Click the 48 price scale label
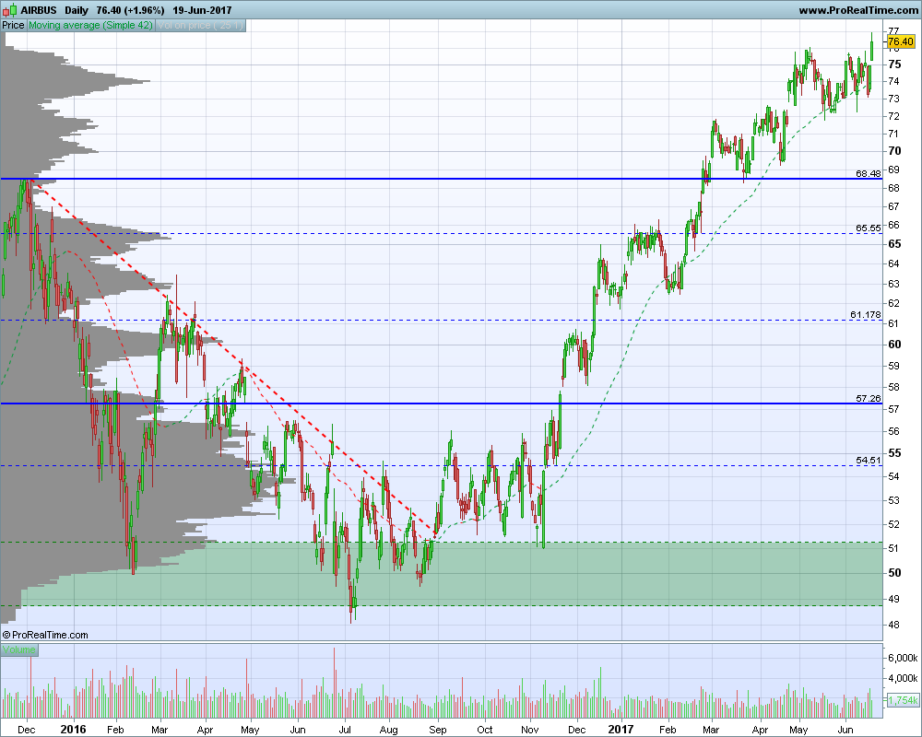The width and height of the screenshot is (922, 737). [893, 625]
